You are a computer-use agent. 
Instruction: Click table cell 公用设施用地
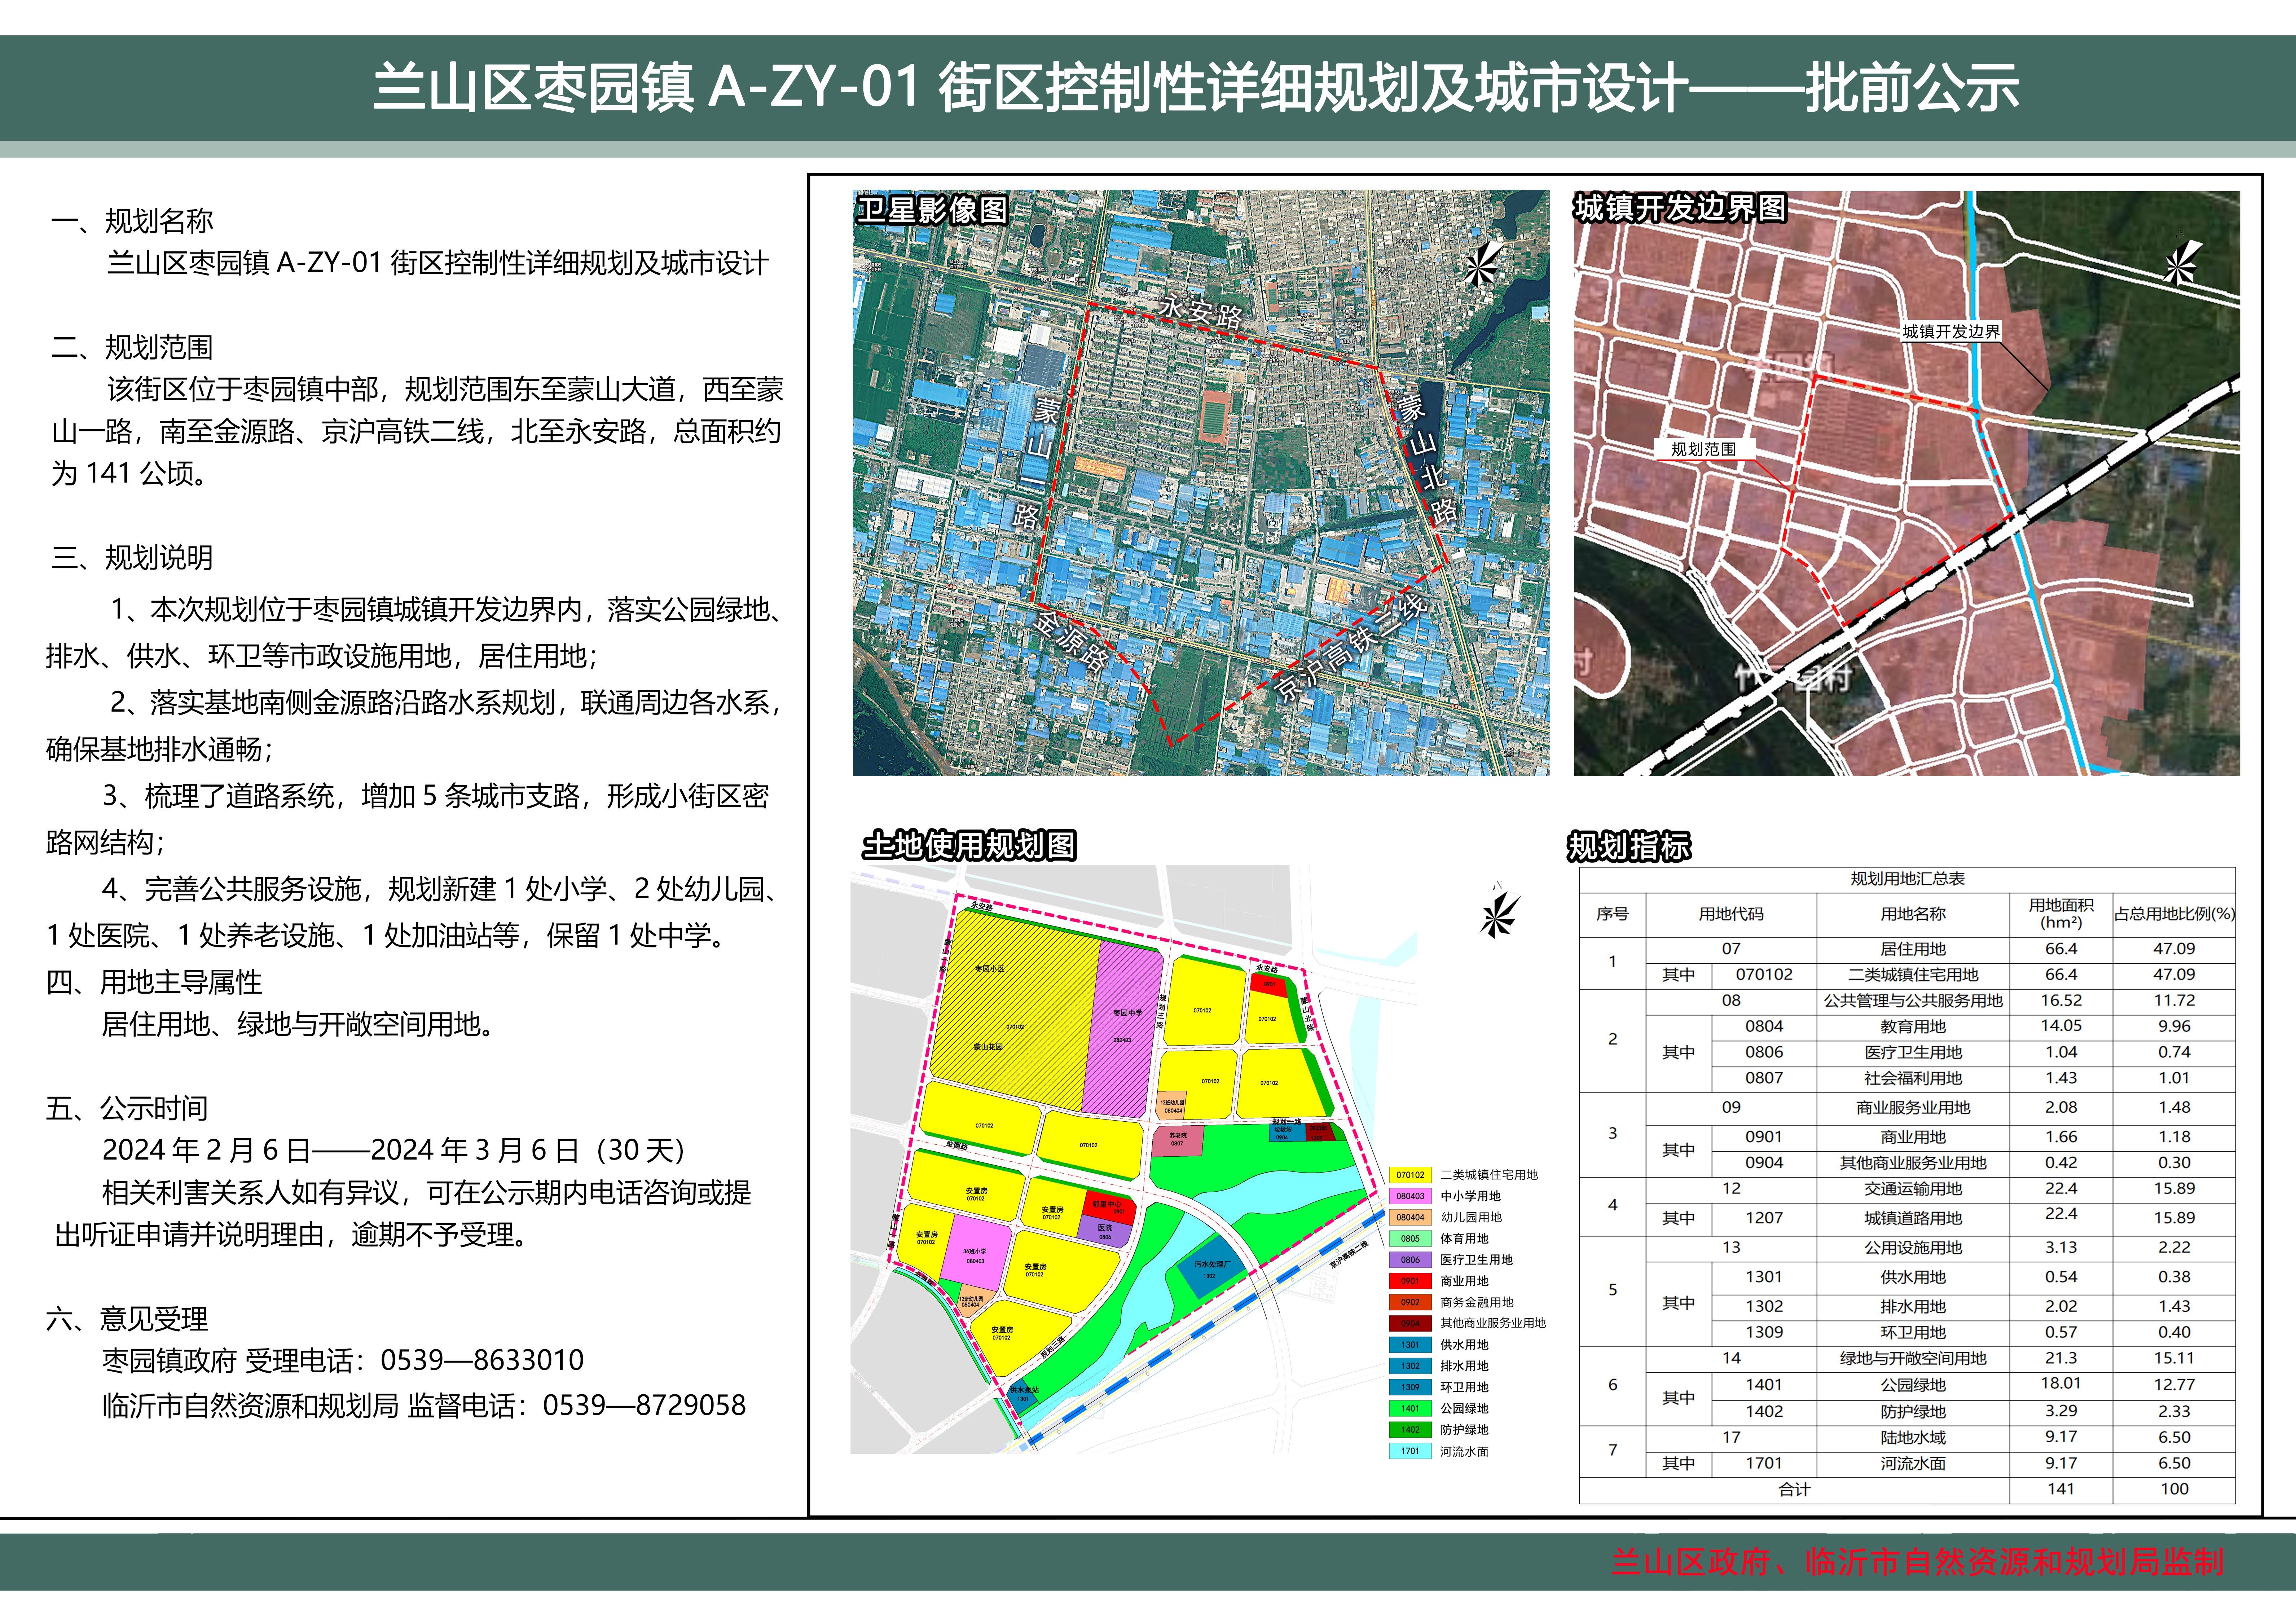[1913, 1248]
